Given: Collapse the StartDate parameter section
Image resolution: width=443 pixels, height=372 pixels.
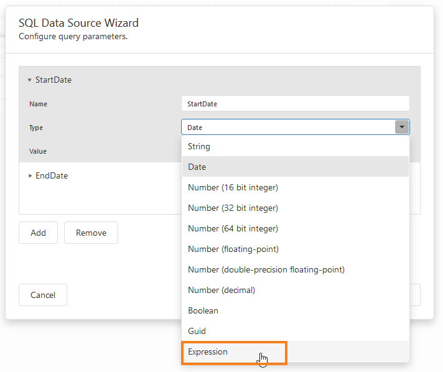Looking at the screenshot, I should click(x=29, y=80).
